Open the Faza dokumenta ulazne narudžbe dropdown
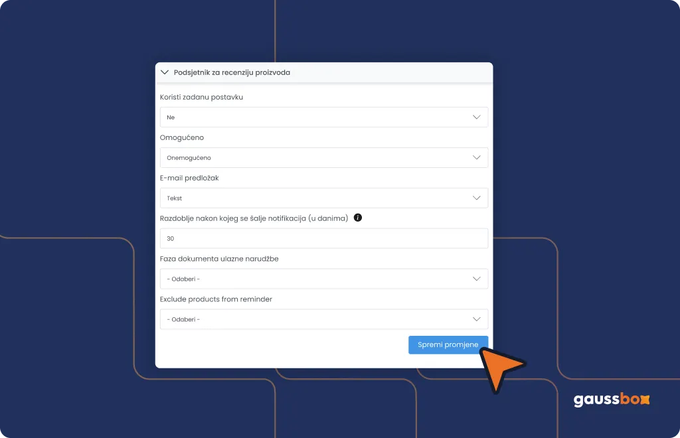680x438 pixels. coord(324,279)
